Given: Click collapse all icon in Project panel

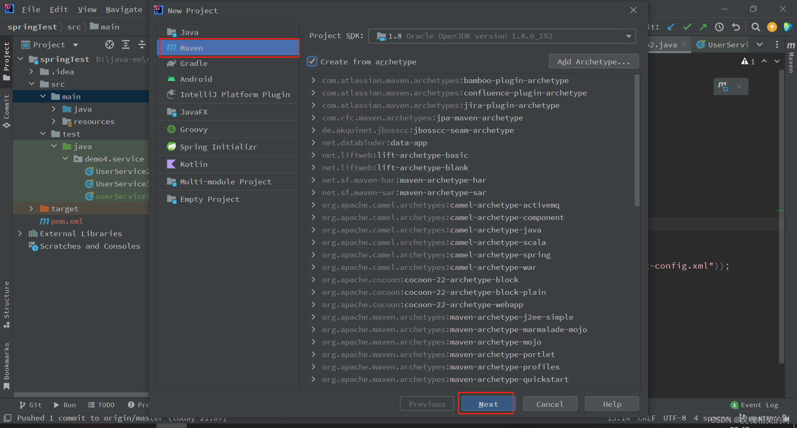Looking at the screenshot, I should click(142, 44).
